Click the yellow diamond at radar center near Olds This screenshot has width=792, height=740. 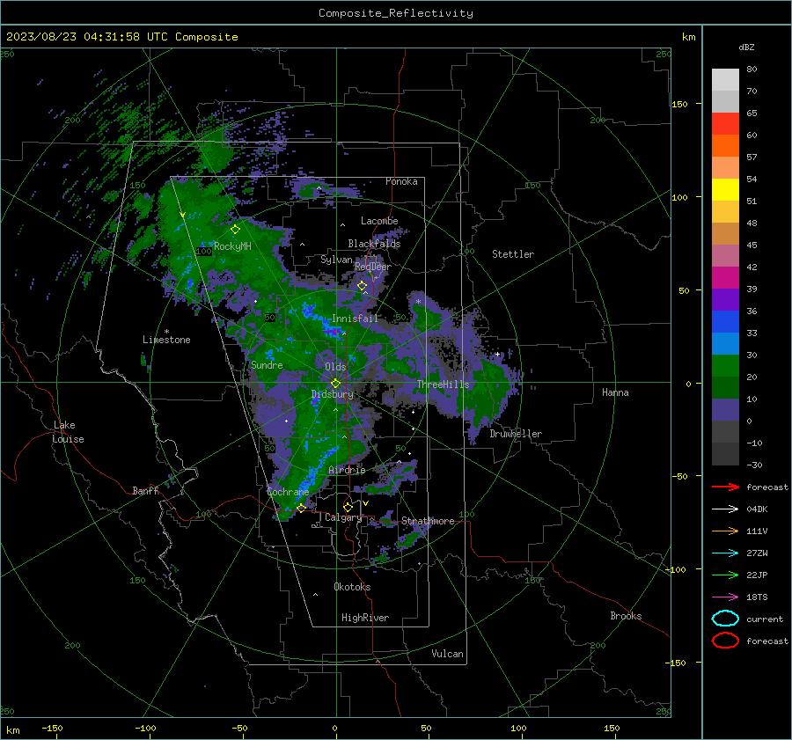point(335,384)
